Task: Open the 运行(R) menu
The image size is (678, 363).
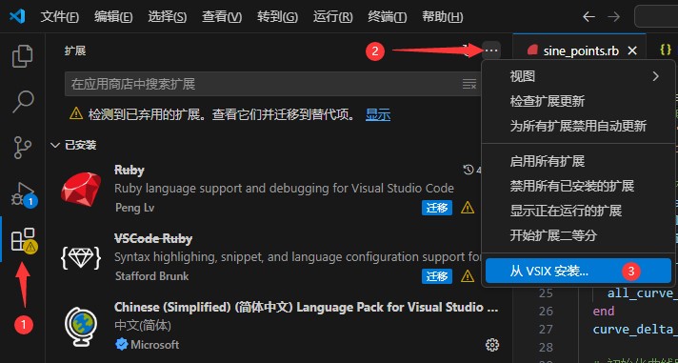Action: pos(332,17)
